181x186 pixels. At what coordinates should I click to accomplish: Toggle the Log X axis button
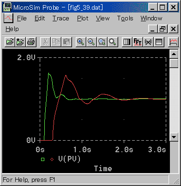tap(127, 42)
